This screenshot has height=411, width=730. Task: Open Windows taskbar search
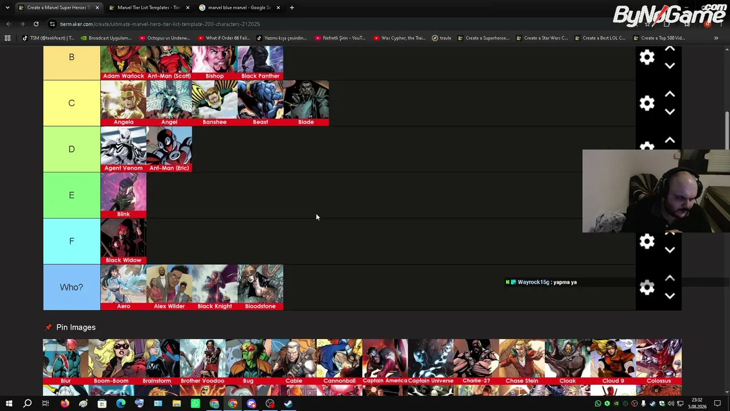tap(27, 404)
